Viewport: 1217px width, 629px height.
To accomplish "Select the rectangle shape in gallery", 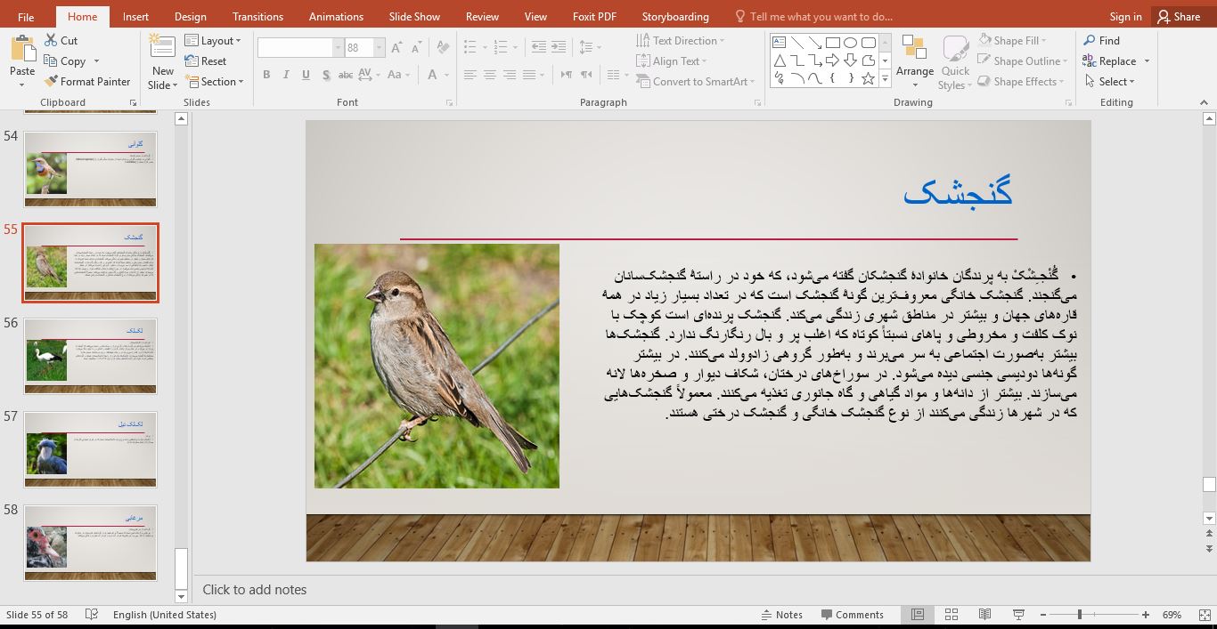I will point(832,42).
